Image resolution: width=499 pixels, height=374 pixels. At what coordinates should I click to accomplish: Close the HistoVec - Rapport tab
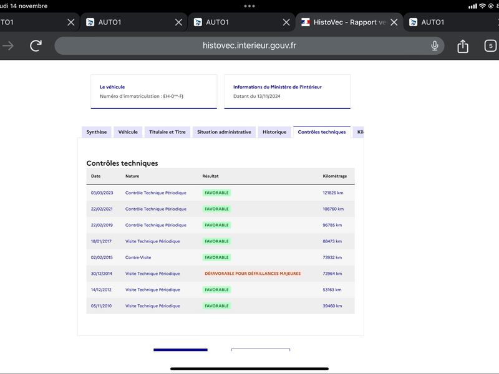tap(394, 22)
